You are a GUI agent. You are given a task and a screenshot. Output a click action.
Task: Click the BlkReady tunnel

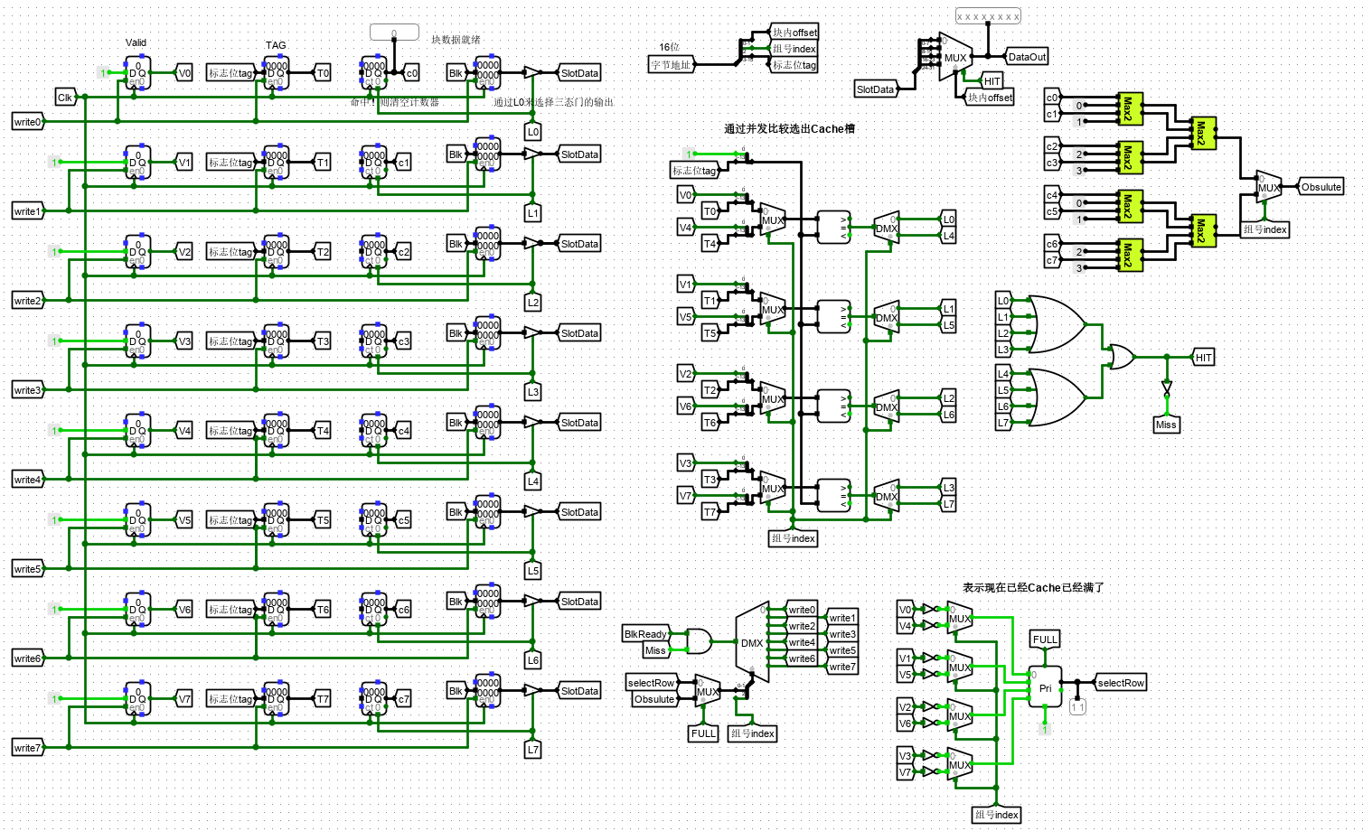pyautogui.click(x=645, y=634)
